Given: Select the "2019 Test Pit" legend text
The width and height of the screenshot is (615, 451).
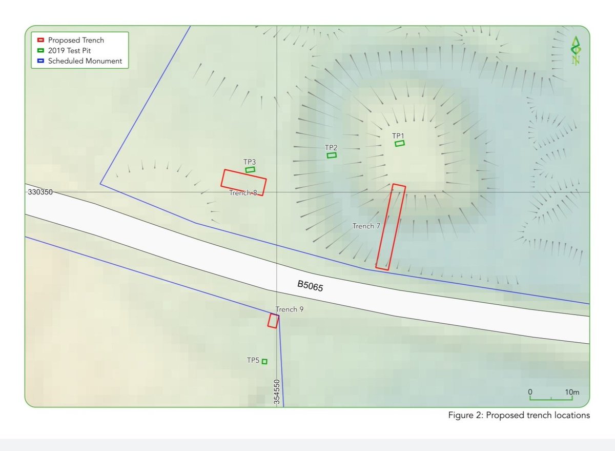Looking at the screenshot, I should pyautogui.click(x=70, y=50).
